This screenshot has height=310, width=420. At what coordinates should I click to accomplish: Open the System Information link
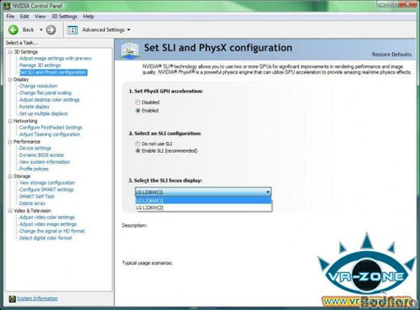(37, 298)
